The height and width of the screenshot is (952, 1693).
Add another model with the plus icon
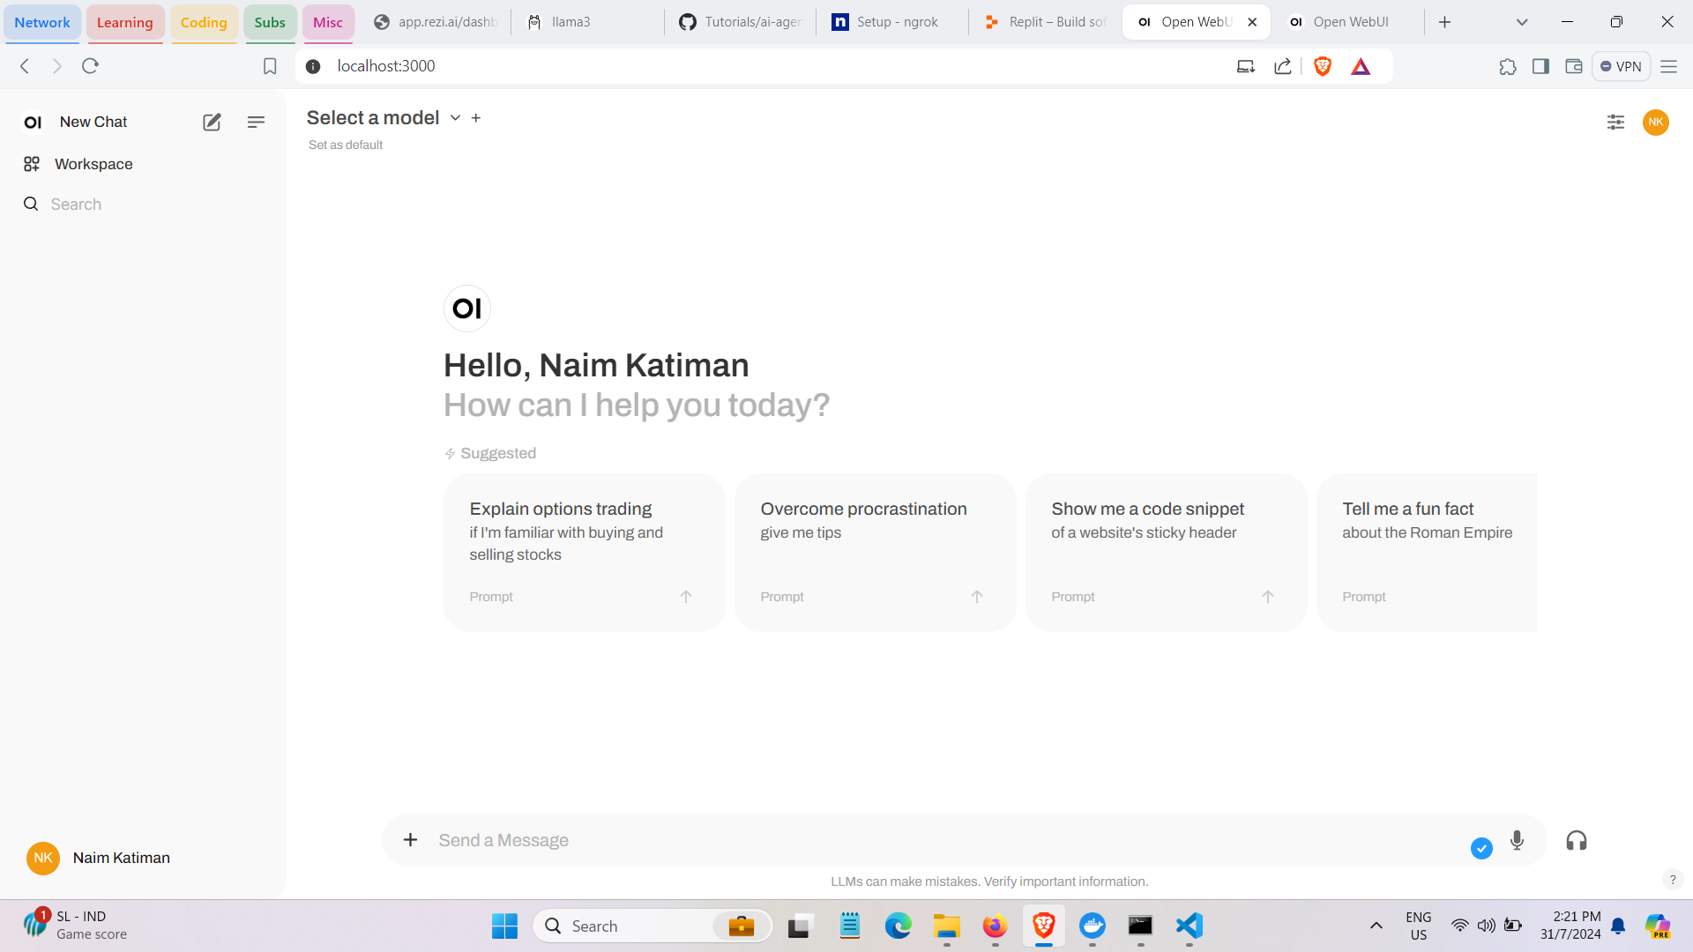tap(476, 118)
